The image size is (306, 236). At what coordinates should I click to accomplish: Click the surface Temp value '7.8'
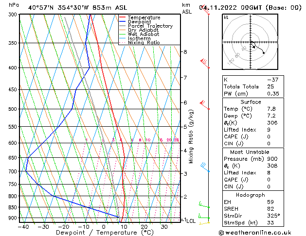point(271,109)
